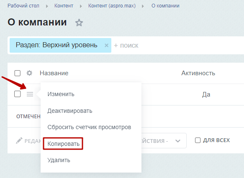Open 'Рабочий стол' breadcrumb link

coord(23,6)
